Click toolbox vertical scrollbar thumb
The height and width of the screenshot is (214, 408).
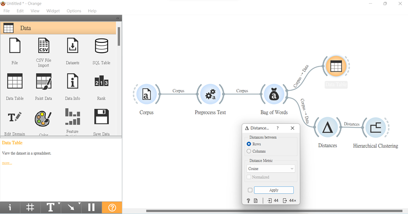(x=119, y=36)
